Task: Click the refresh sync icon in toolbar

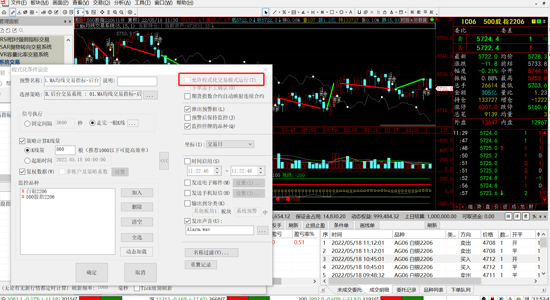Action: tap(25, 12)
